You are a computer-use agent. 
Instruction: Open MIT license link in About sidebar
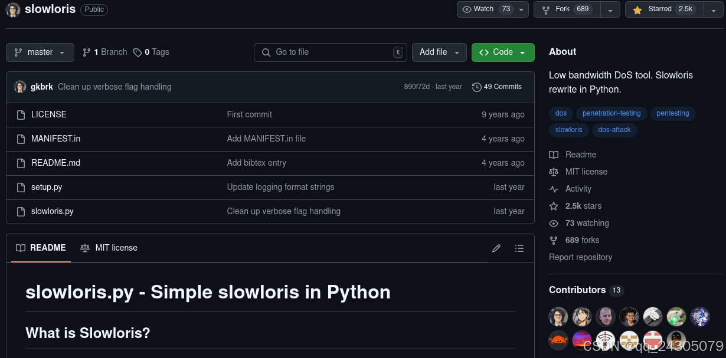[x=578, y=172]
